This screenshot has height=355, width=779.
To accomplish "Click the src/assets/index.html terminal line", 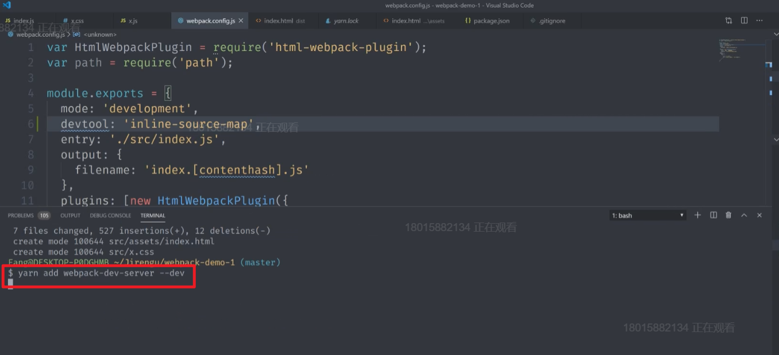I will 114,241.
